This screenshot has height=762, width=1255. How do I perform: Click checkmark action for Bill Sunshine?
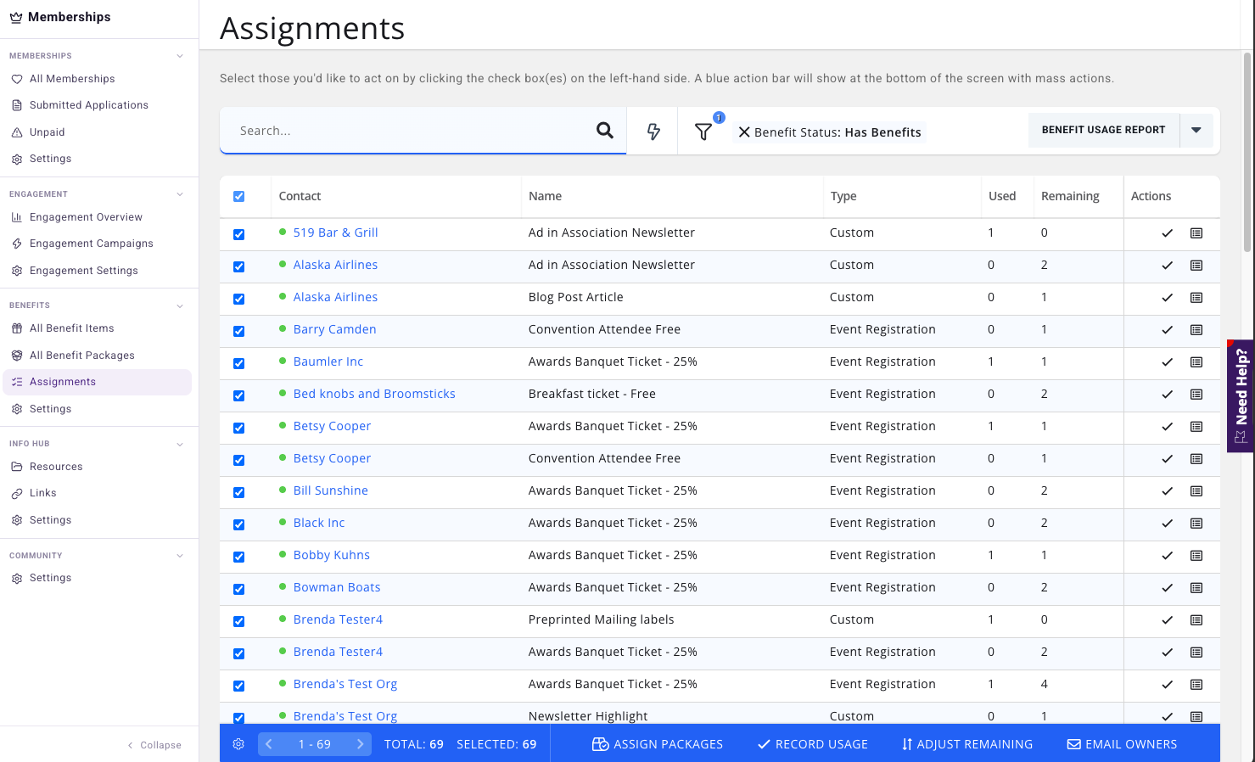1168,491
